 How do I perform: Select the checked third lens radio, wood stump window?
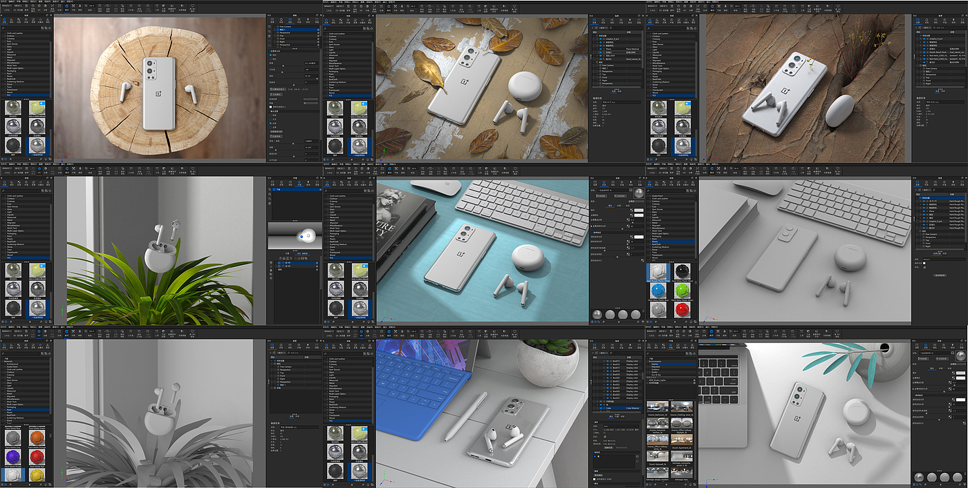pos(270,123)
